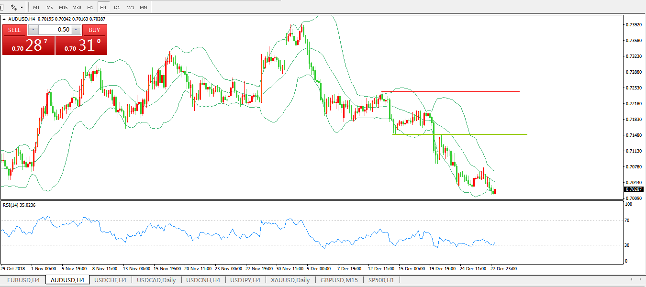Open dropdown arrow next to template icon

[22, 8]
